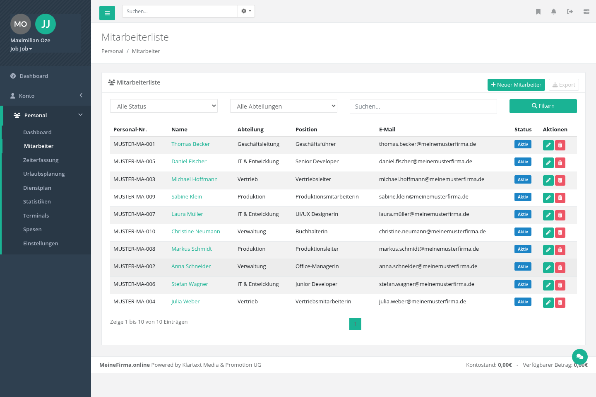Image resolution: width=596 pixels, height=397 pixels.
Task: Open the search settings gear dropdown
Action: pyautogui.click(x=246, y=11)
